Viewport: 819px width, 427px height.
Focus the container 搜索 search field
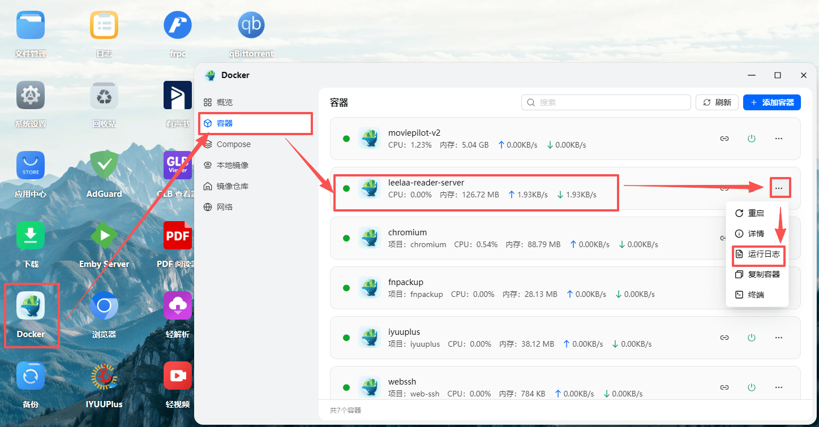pos(606,102)
